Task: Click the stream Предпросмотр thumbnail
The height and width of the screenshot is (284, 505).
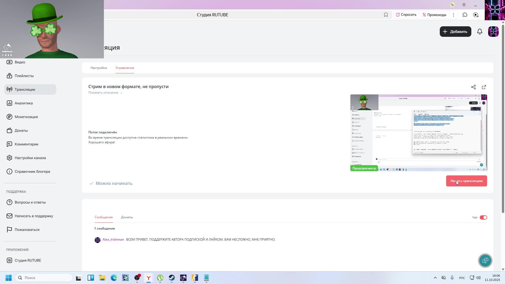Action: tap(418, 133)
